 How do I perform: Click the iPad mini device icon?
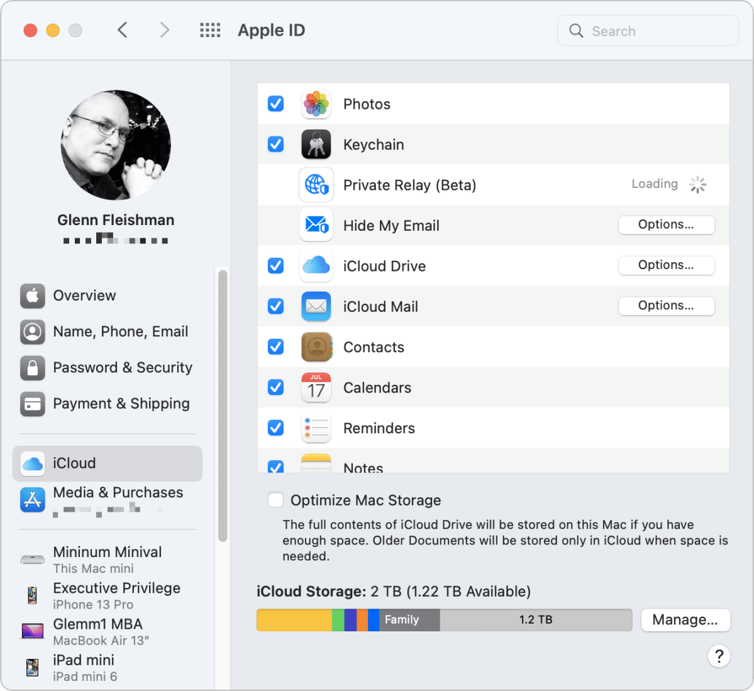pyautogui.click(x=32, y=668)
